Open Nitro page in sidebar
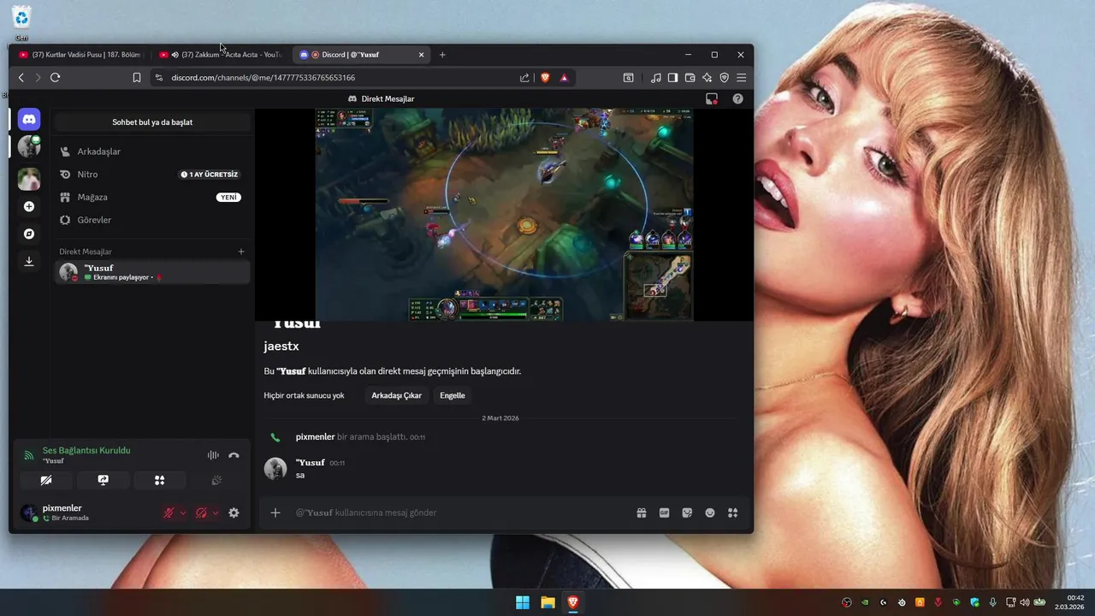The image size is (1095, 616). point(152,175)
